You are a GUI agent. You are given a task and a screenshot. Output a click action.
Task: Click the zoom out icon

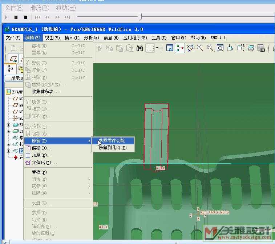[210, 48]
